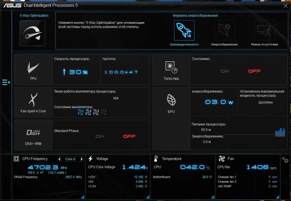The image size is (291, 201).
Task: Click the AIO PUMP row
Action: 248,186
